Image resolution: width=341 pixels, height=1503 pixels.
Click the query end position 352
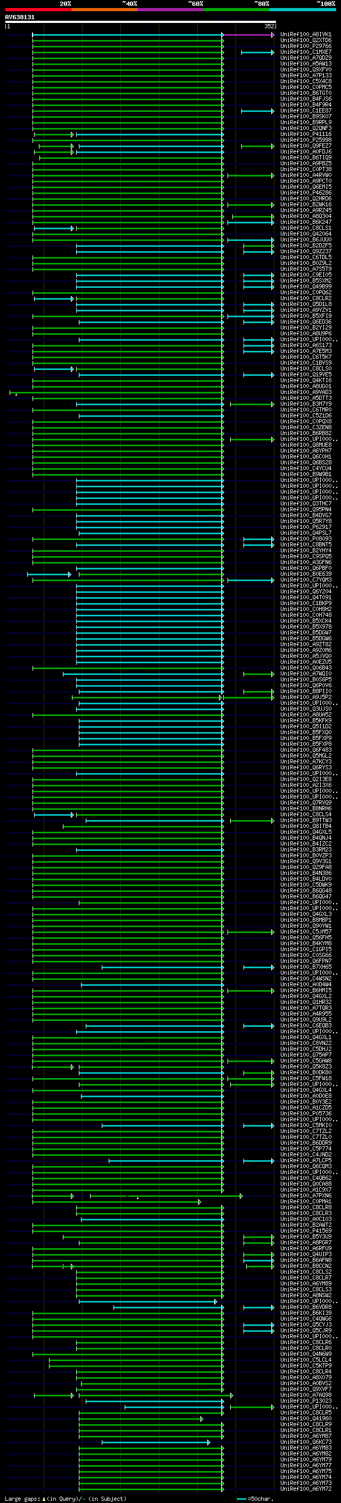[x=269, y=27]
